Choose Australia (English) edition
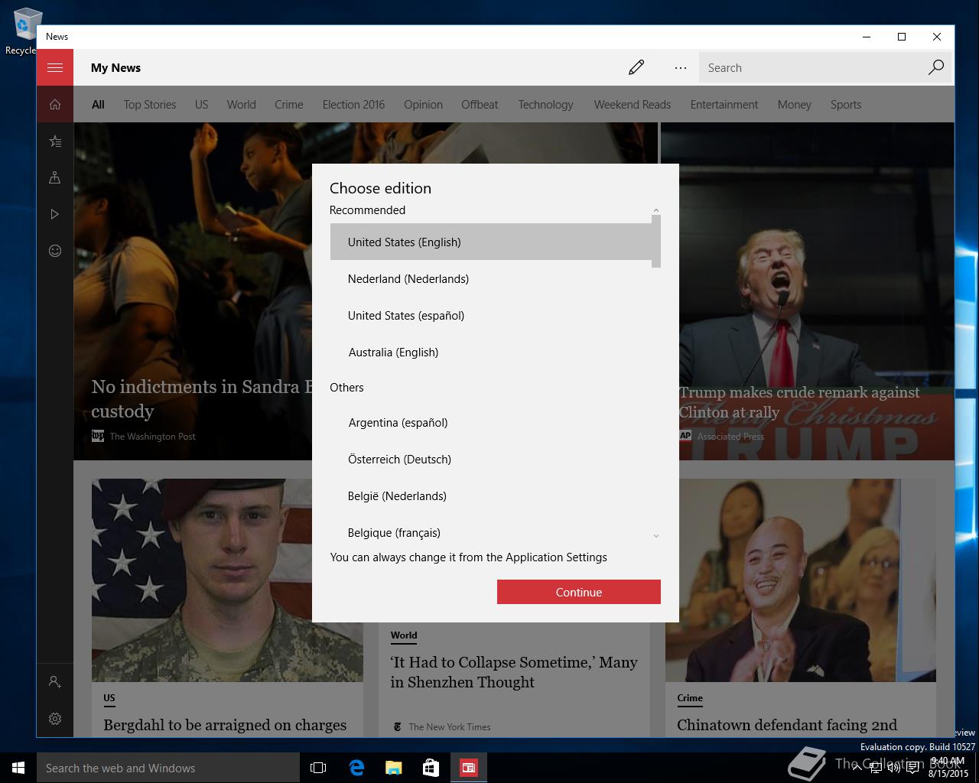Screen dimensions: 979x783 (x=491, y=352)
